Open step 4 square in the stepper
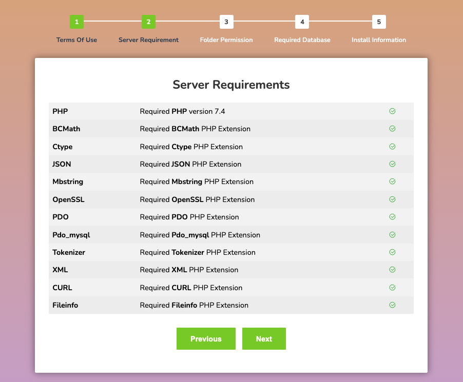This screenshot has width=463, height=382. [x=302, y=22]
